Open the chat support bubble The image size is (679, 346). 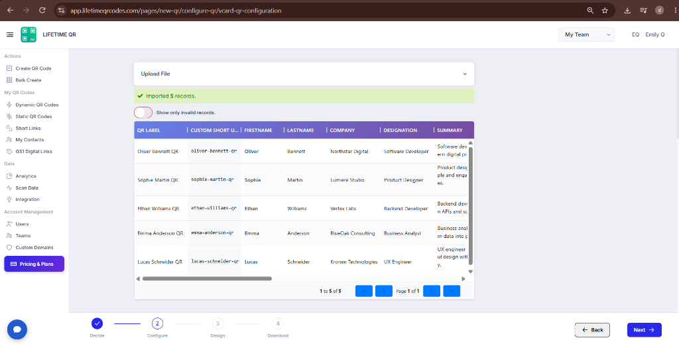click(x=17, y=329)
